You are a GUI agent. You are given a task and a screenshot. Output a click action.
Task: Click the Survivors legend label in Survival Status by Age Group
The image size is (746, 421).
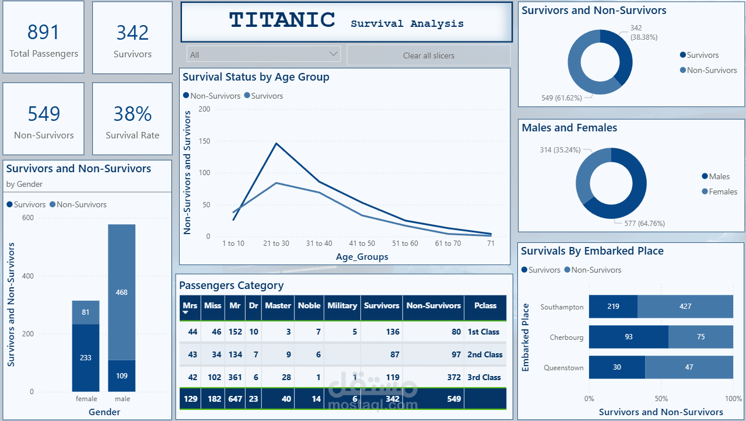click(x=267, y=96)
